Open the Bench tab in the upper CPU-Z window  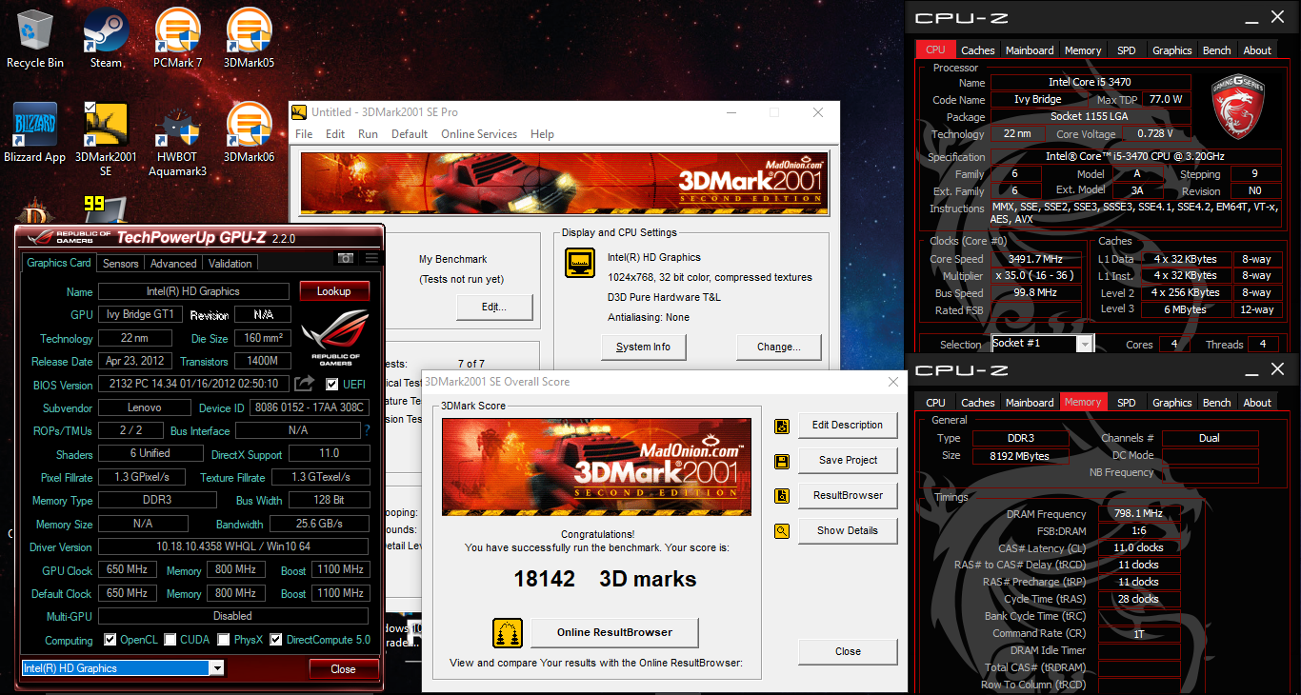[1217, 50]
